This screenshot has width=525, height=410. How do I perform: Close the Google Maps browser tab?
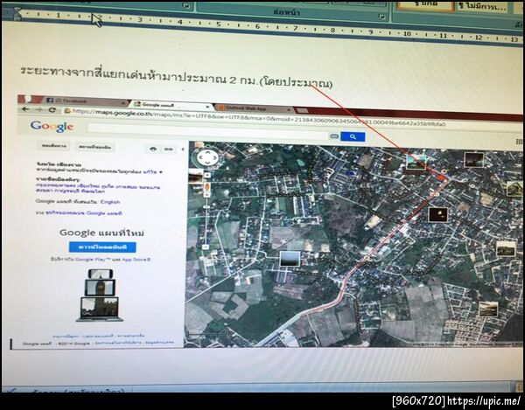[x=208, y=107]
